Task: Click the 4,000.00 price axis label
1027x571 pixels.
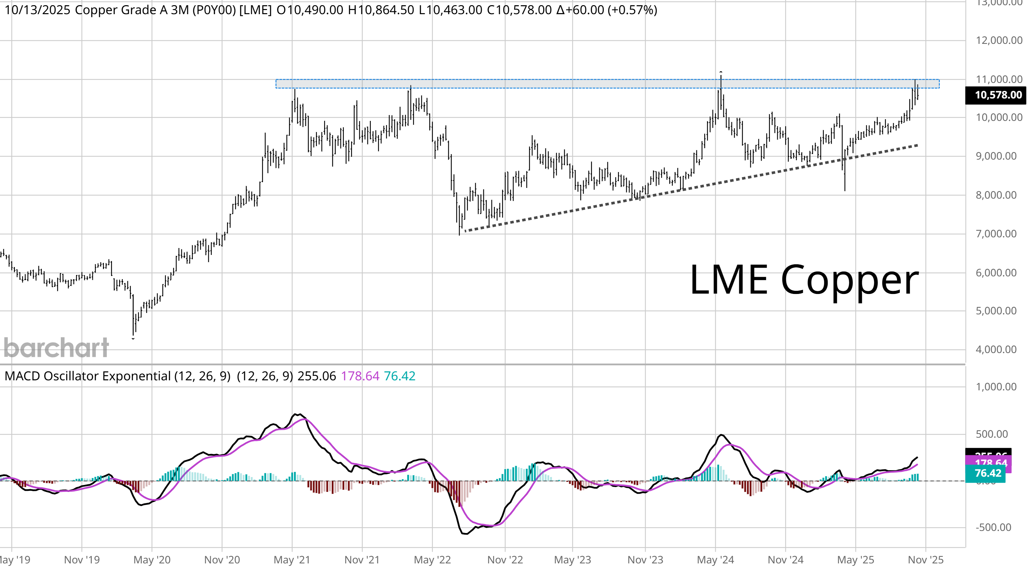Action: pyautogui.click(x=996, y=350)
